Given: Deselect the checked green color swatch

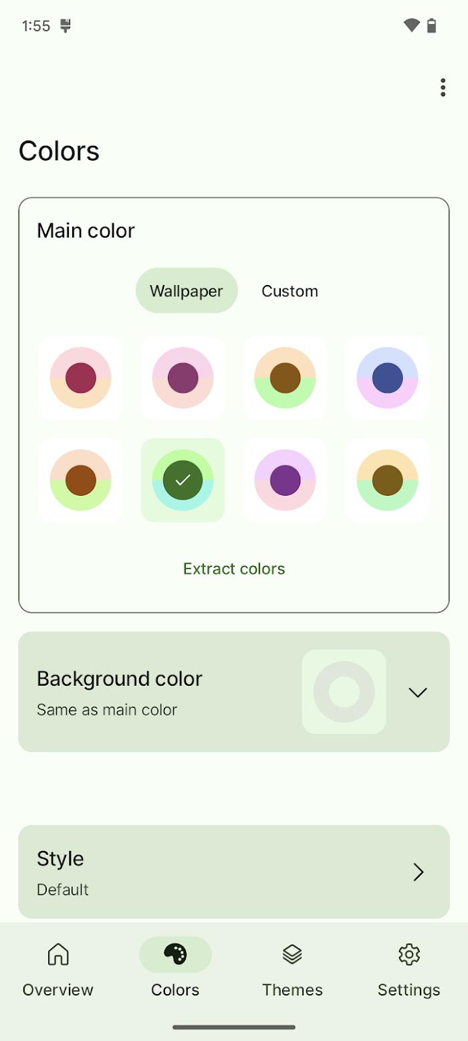Looking at the screenshot, I should pyautogui.click(x=183, y=480).
